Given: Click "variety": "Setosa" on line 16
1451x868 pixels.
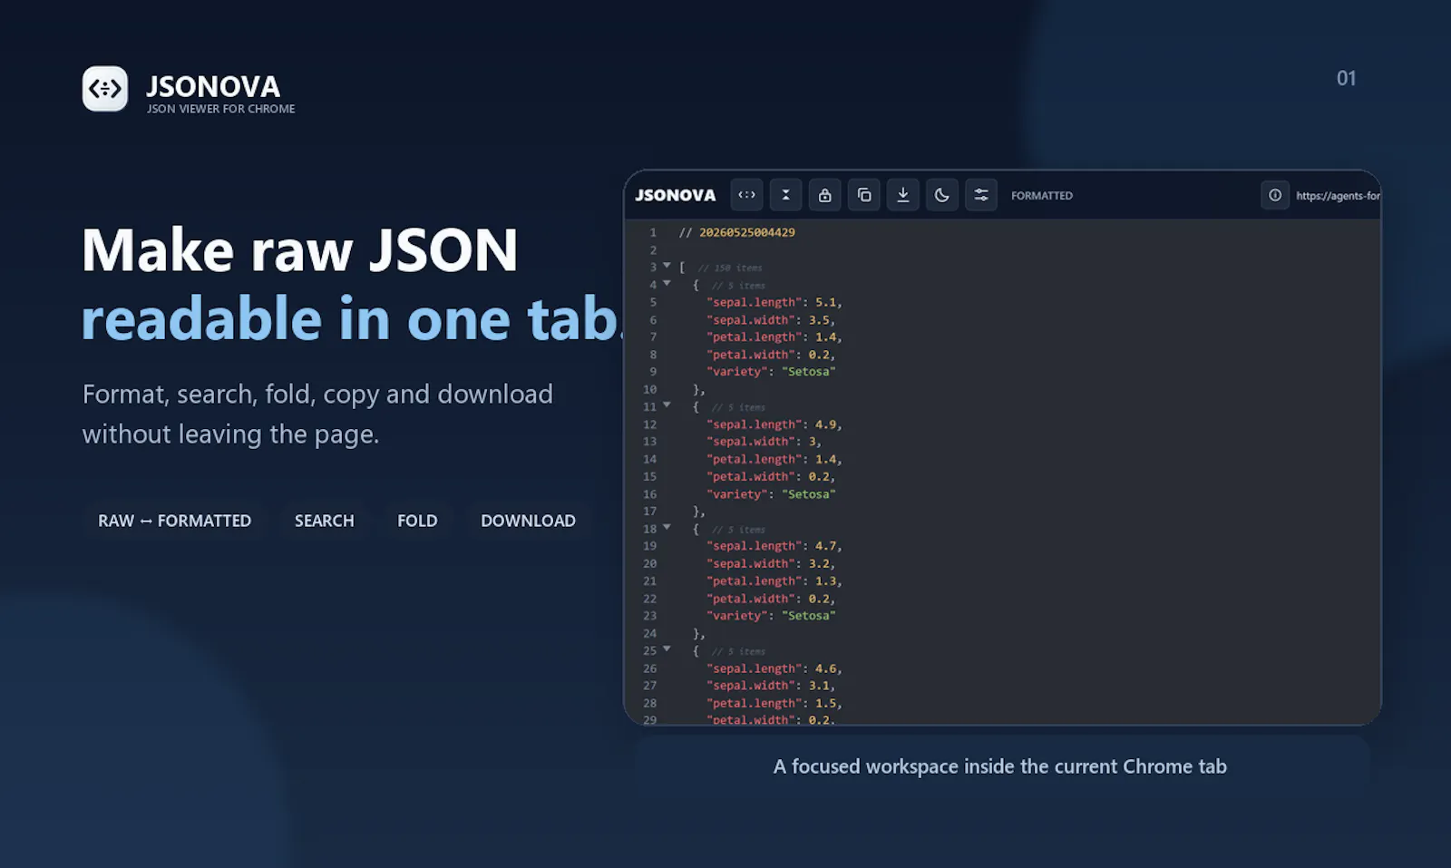Looking at the screenshot, I should point(771,494).
